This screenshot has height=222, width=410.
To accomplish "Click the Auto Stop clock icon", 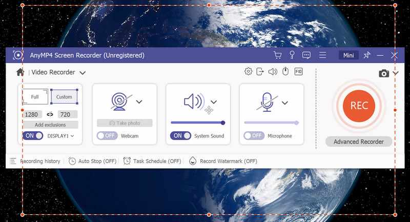I will tap(72, 161).
